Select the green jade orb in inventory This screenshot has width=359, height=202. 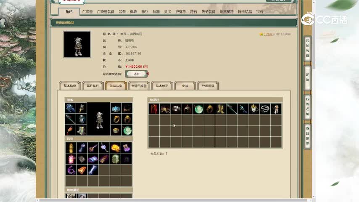pyautogui.click(x=198, y=109)
